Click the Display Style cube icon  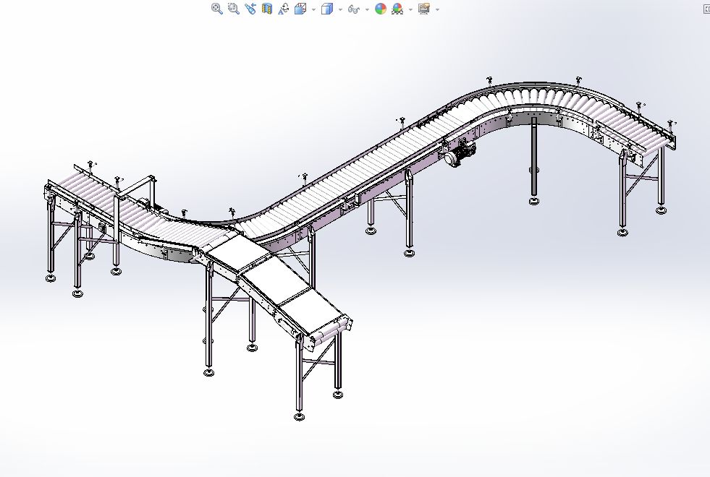pos(327,9)
